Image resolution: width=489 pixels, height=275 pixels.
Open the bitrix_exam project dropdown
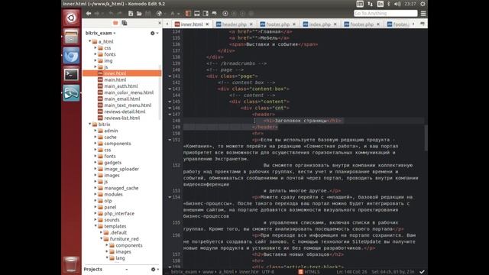coord(100,33)
